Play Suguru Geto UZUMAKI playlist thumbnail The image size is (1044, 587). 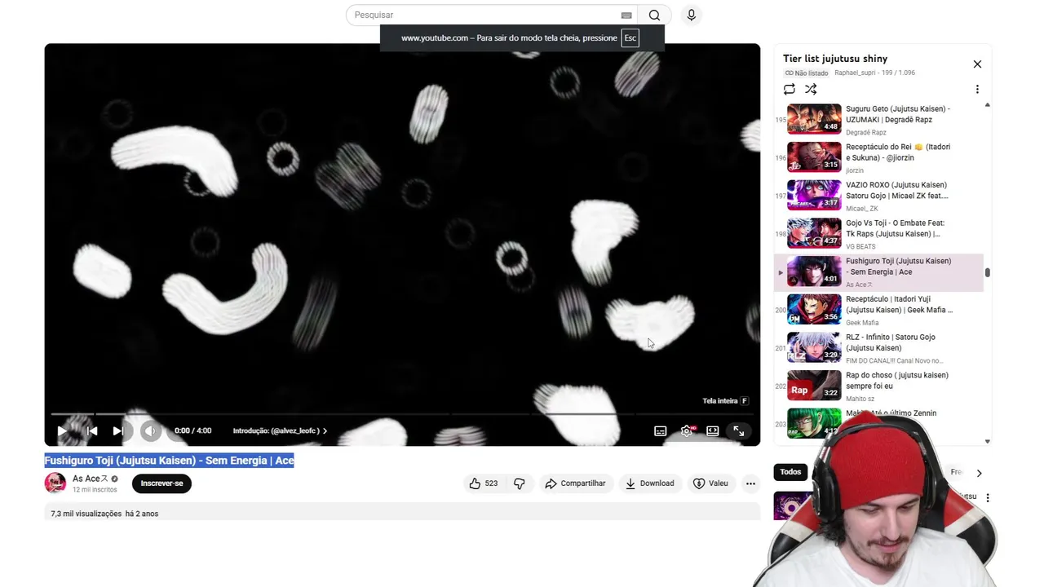(814, 119)
